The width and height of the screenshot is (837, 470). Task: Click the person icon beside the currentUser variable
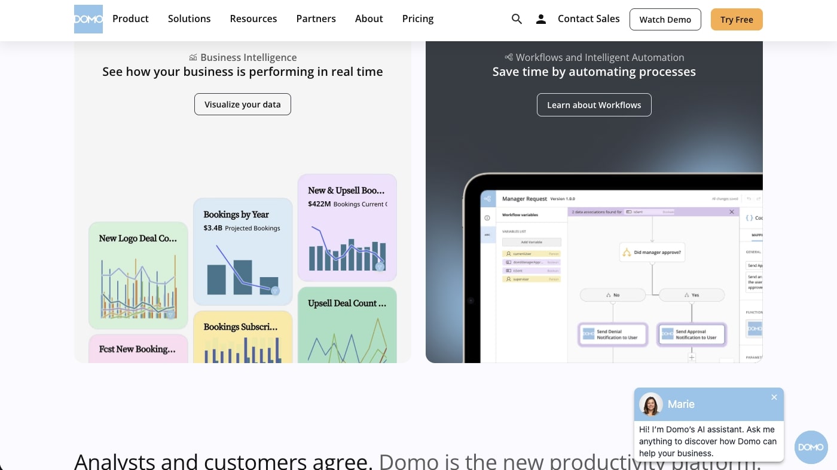(x=509, y=254)
